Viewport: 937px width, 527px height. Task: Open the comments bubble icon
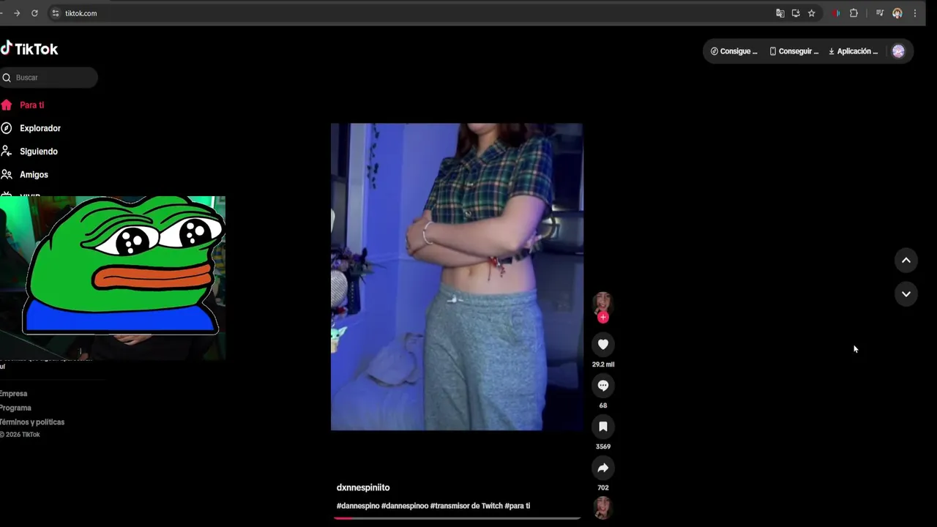(603, 386)
